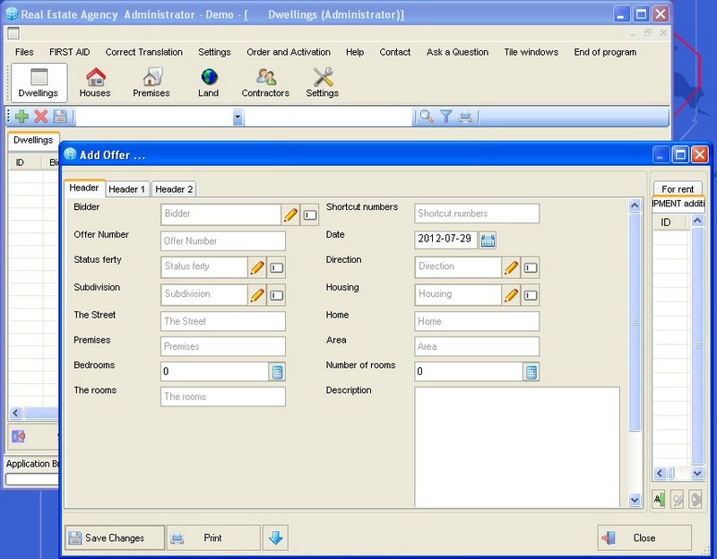The width and height of the screenshot is (717, 559).
Task: Click the pencil icon beside Direction
Action: (511, 267)
